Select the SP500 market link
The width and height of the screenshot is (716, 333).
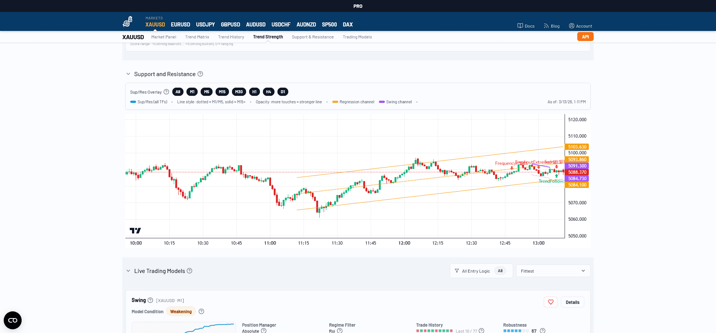coord(329,25)
